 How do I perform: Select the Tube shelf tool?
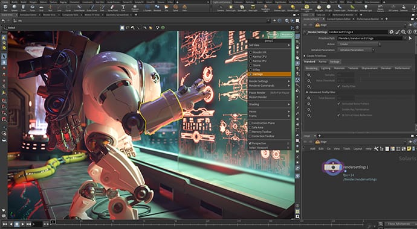24,7
